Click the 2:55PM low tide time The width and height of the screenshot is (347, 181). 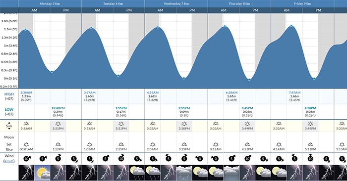coord(184,108)
